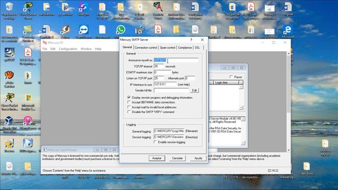Open the Archivos MySql desktop folder
338x190 pixels.
coord(325,144)
